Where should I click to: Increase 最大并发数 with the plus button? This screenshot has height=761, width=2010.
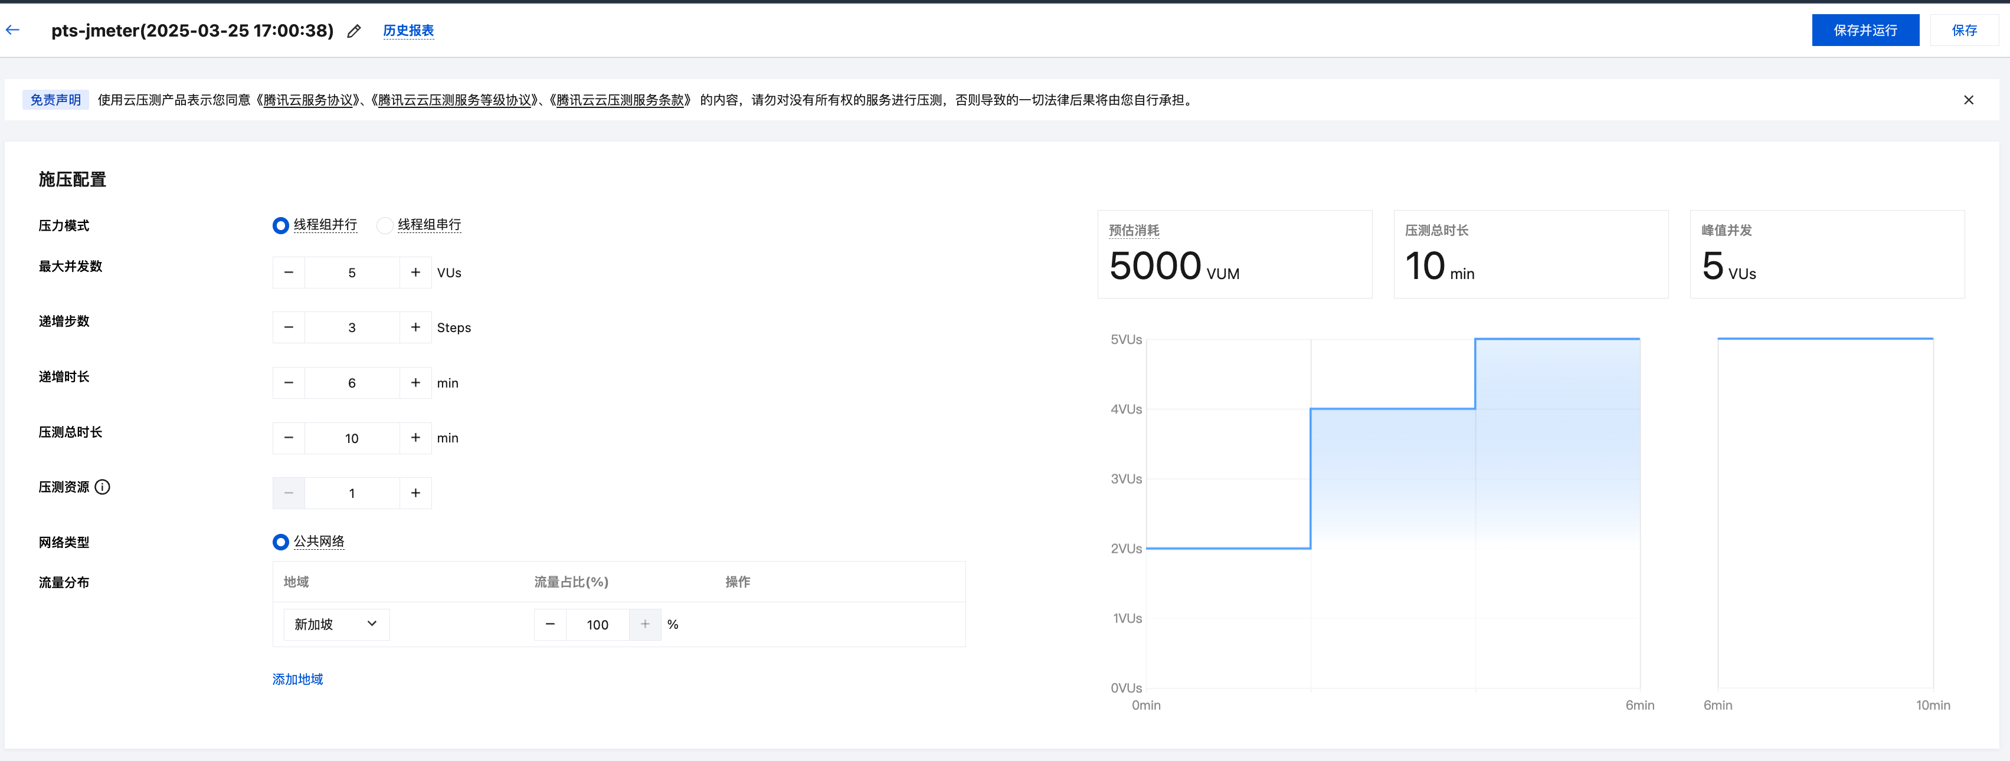coord(415,273)
